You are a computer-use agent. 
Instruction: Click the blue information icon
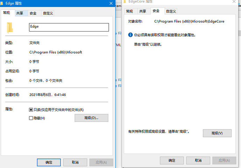click(x=130, y=35)
